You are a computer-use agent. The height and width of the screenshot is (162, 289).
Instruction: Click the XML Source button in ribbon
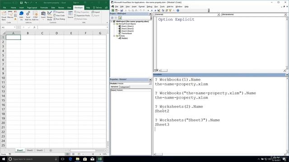click(x=70, y=15)
